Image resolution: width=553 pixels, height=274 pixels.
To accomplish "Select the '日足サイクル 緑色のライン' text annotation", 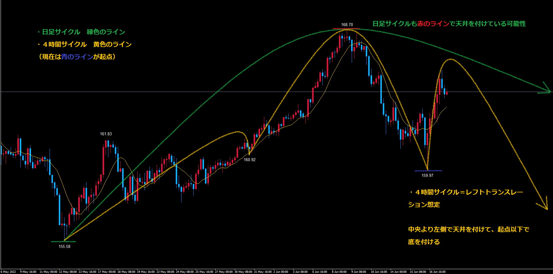I will pyautogui.click(x=81, y=32).
